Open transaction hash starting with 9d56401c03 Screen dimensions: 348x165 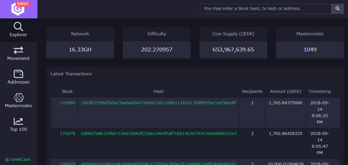click(159, 164)
